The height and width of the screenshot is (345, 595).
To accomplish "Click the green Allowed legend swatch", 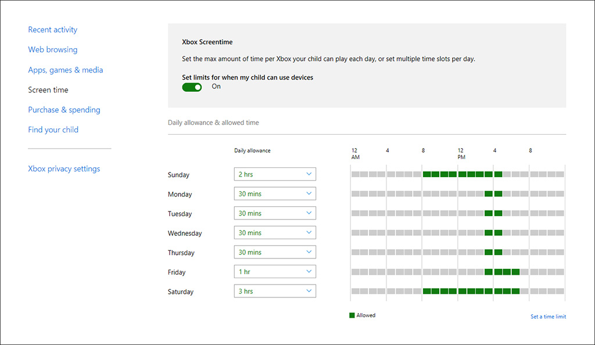I will coord(352,315).
